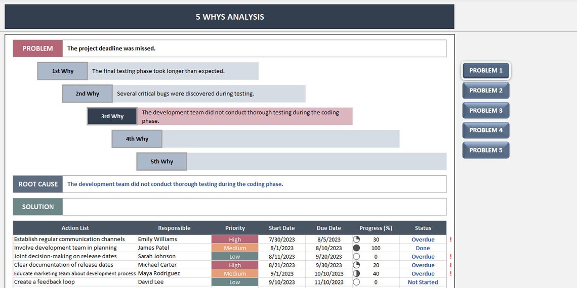Click the Maya Rodriguez responsible cell

tap(174, 273)
